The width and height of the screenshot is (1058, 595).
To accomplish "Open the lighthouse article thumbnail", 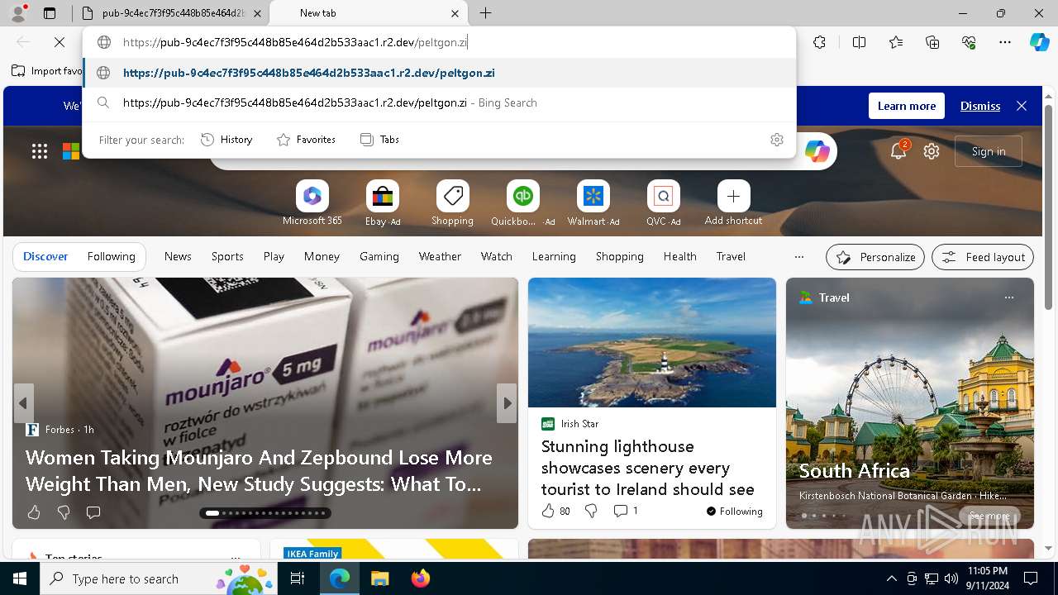I will (652, 342).
